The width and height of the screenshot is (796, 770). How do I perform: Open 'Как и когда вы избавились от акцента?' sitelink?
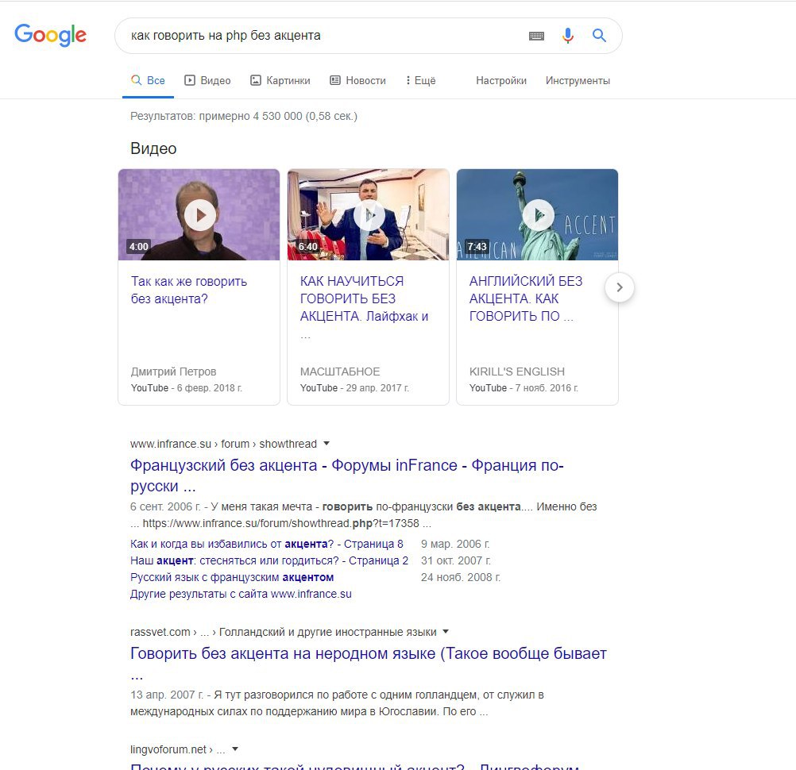(266, 544)
